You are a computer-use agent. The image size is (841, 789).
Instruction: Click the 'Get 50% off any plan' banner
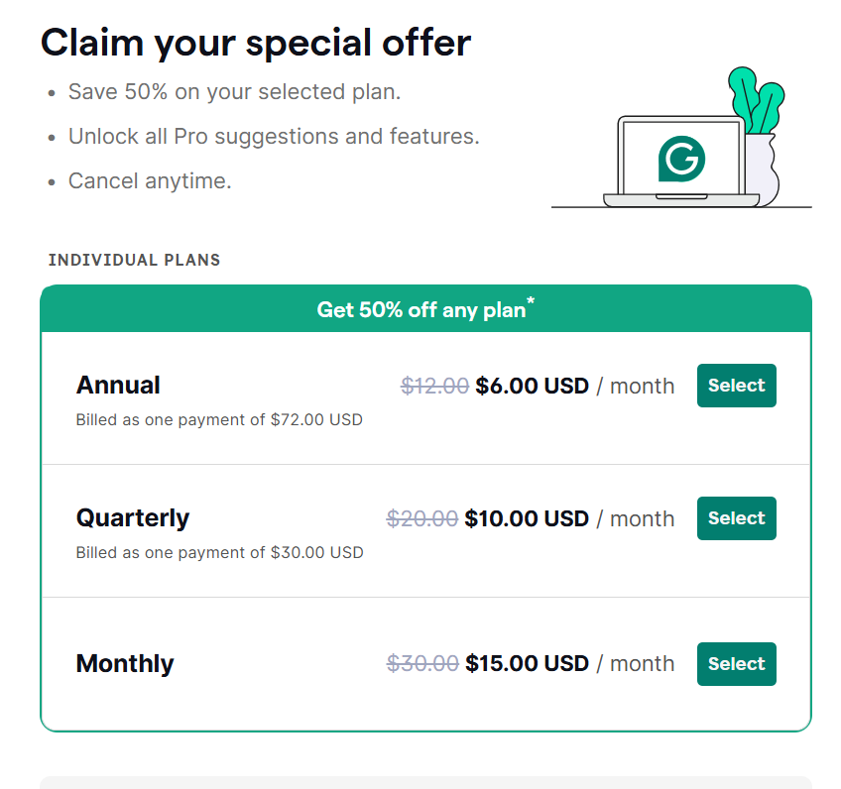[425, 309]
